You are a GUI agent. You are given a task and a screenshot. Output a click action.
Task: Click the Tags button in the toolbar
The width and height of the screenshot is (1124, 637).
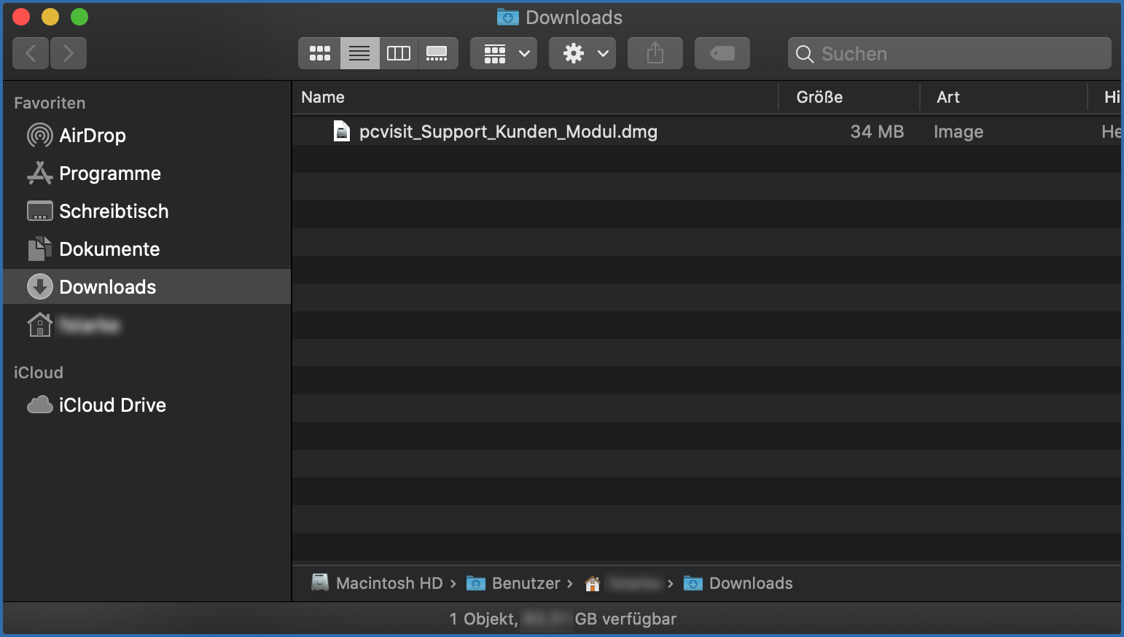click(722, 52)
